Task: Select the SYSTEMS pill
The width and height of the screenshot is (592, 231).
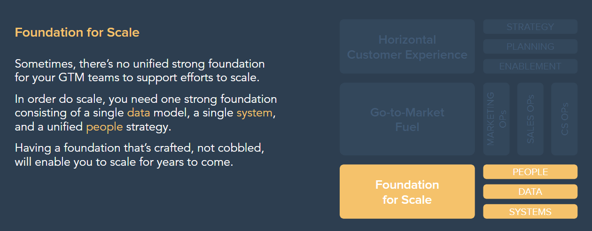Action: 530,212
